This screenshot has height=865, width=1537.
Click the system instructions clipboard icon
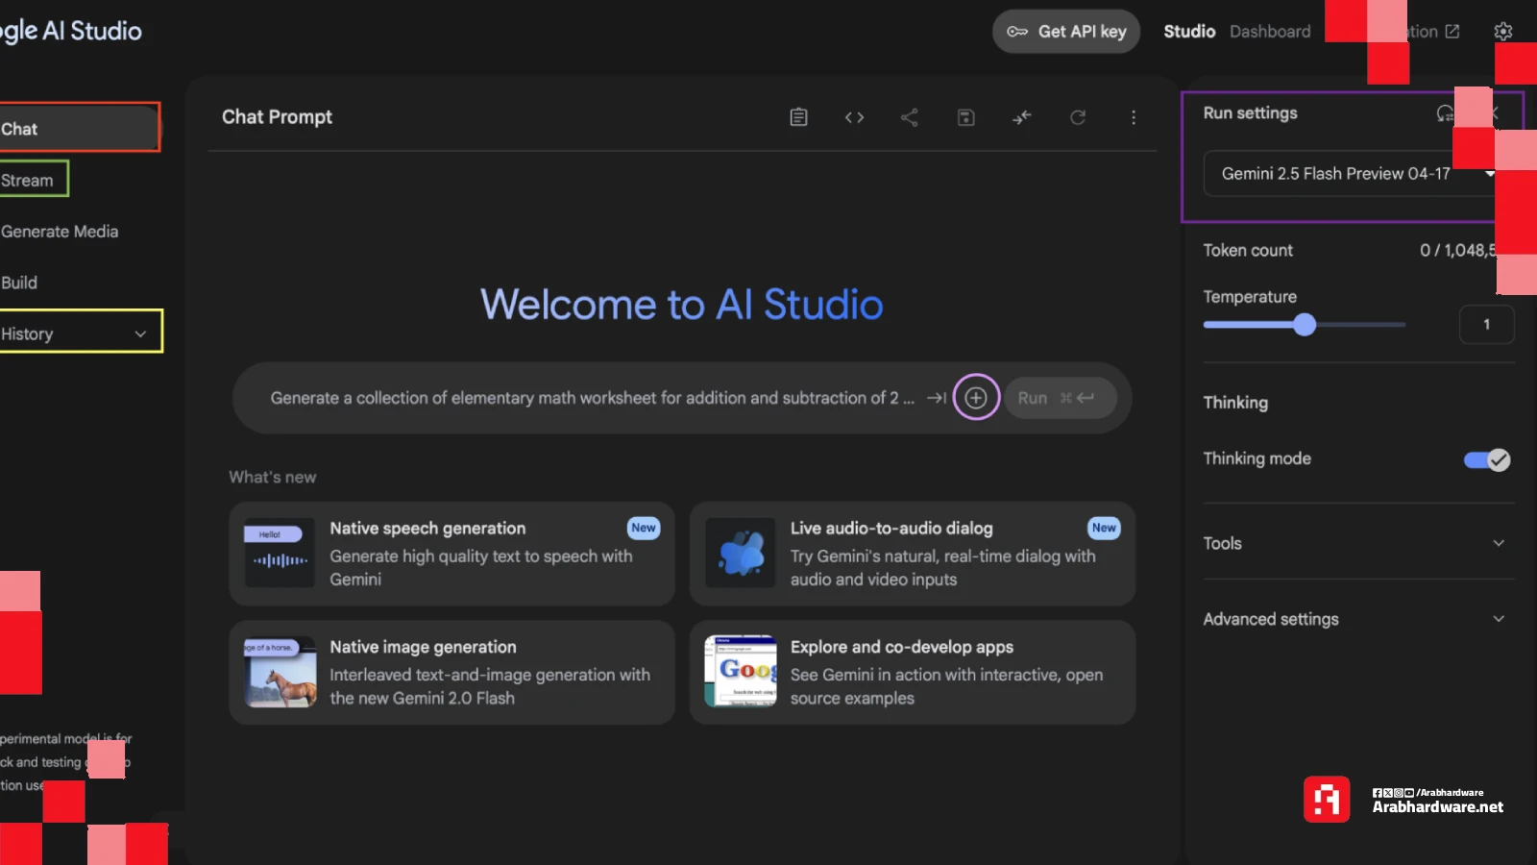click(798, 117)
